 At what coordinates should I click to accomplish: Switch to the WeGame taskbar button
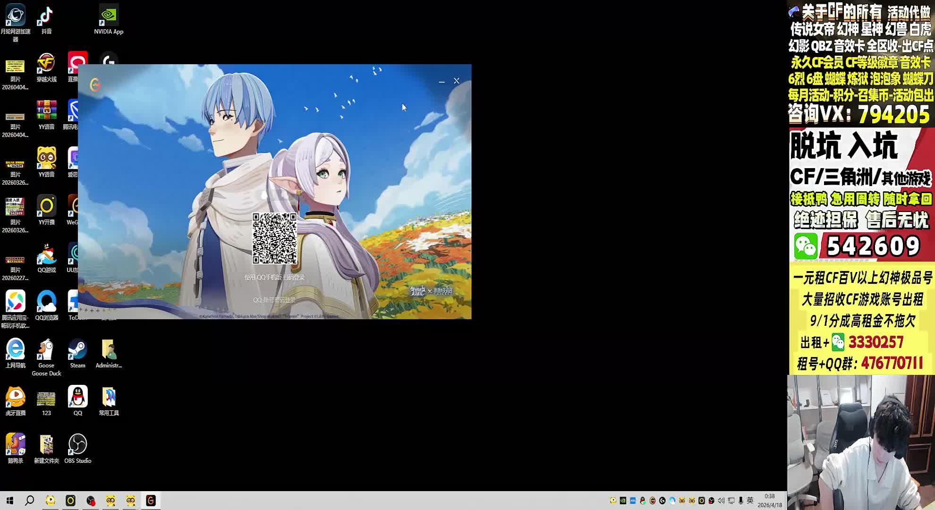(151, 501)
